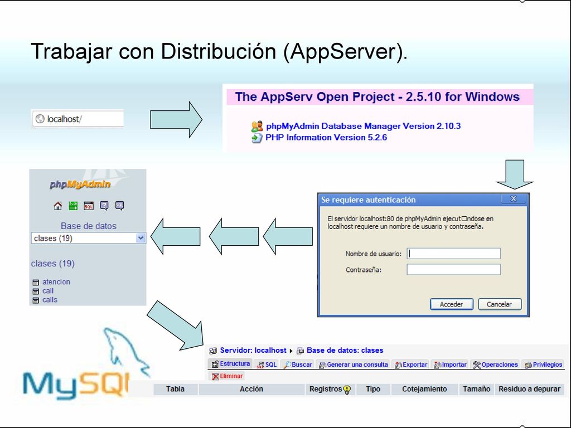Viewport: 571px width, 428px height.
Task: Open the call table link
Action: pos(48,291)
